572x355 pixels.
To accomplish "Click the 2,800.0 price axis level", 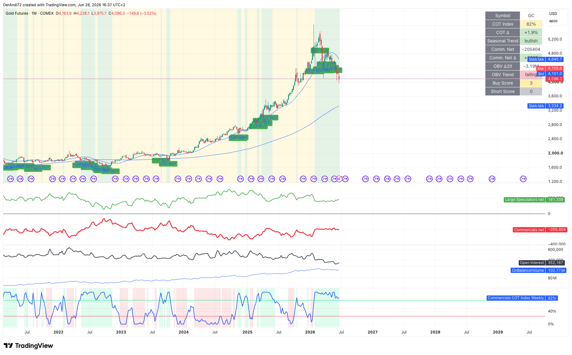I will pyautogui.click(x=555, y=125).
